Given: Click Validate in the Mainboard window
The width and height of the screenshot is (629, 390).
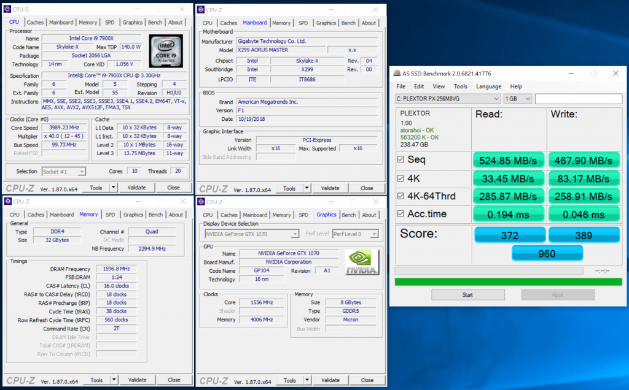Looking at the screenshot, I should click(x=330, y=188).
